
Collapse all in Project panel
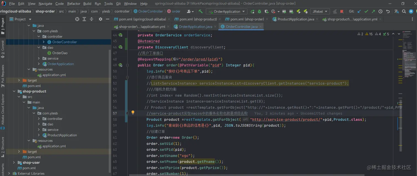point(92,19)
